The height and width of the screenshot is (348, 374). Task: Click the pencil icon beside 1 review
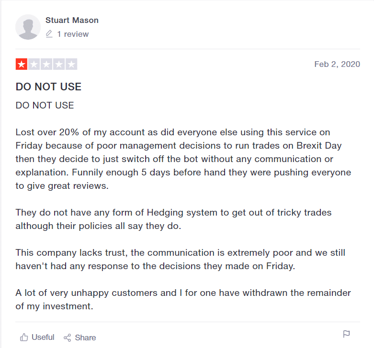pyautogui.click(x=49, y=34)
